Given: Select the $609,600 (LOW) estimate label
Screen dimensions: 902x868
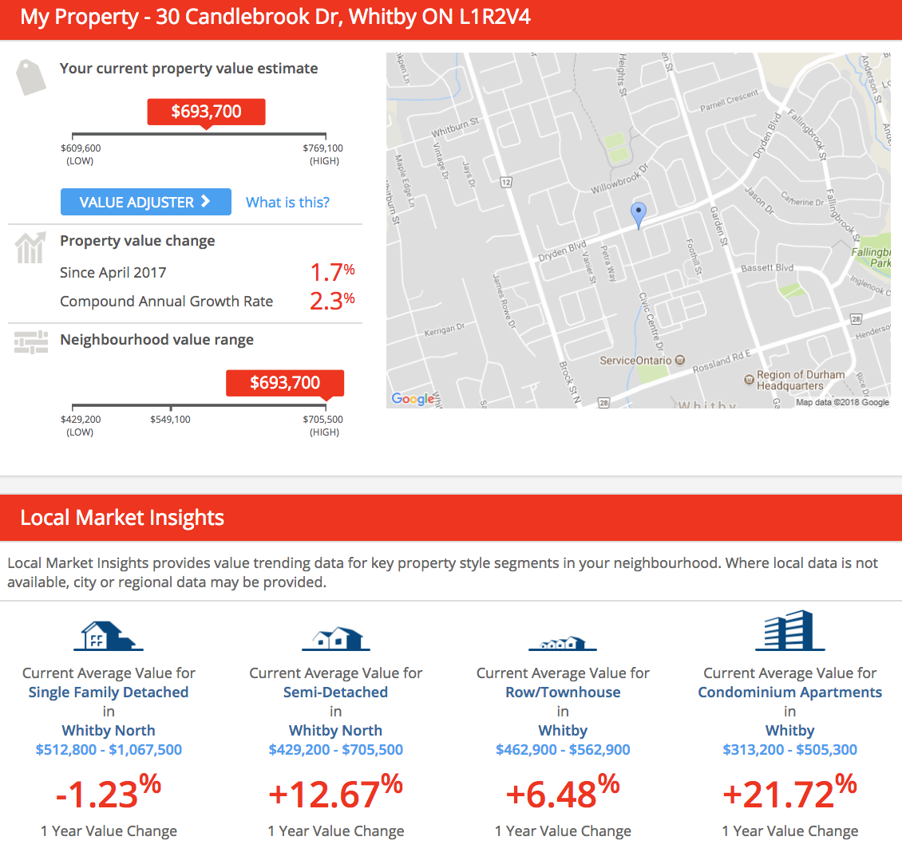Looking at the screenshot, I should pyautogui.click(x=81, y=155).
